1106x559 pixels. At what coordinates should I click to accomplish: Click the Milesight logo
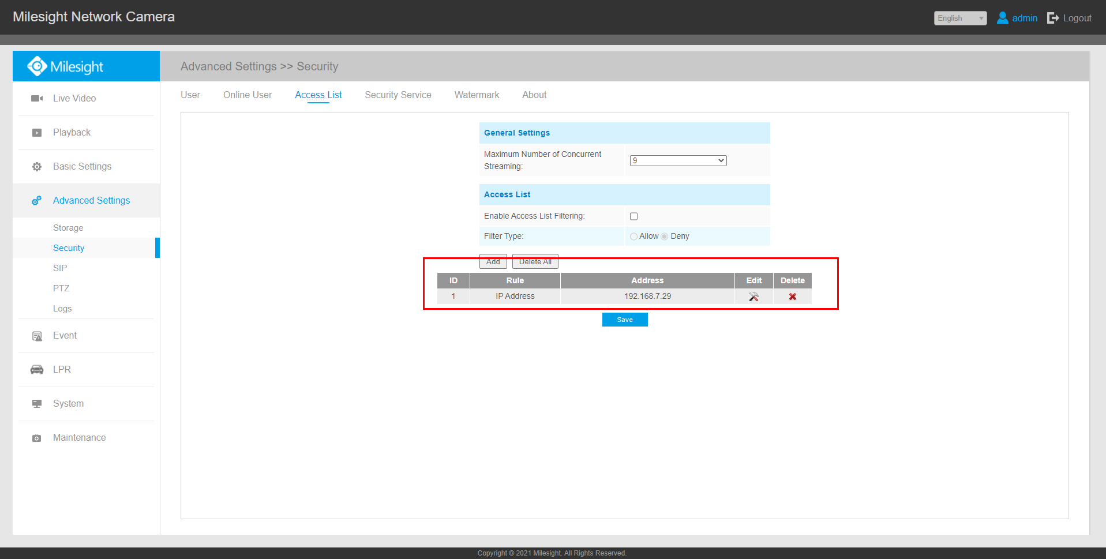pyautogui.click(x=65, y=66)
